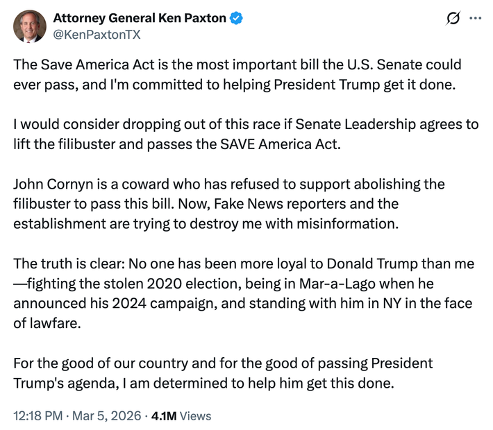Click the word Views in the footer
This screenshot has height=430, width=493.
click(x=195, y=416)
